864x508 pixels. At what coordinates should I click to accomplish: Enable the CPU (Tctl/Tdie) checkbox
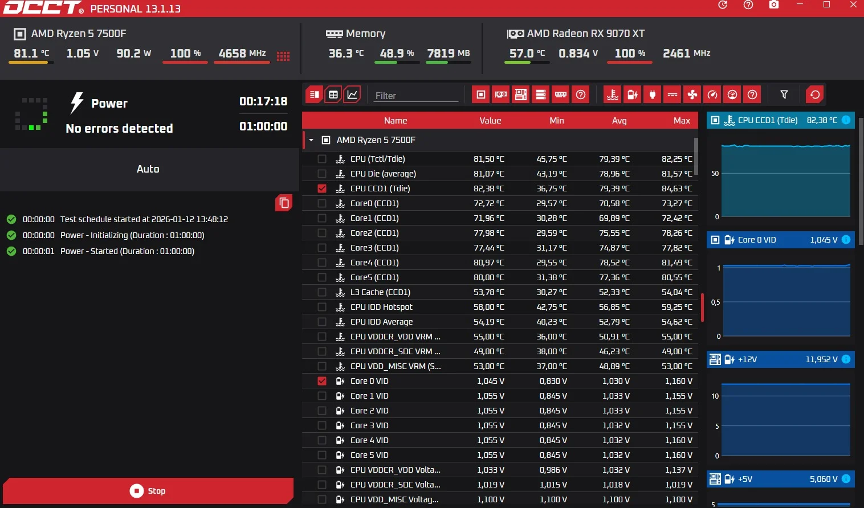pyautogui.click(x=322, y=159)
